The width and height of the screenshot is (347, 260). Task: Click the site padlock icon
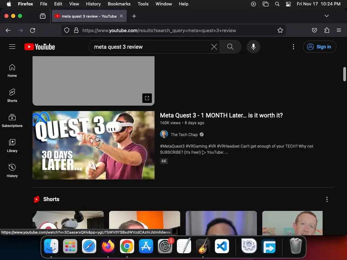[x=76, y=30]
